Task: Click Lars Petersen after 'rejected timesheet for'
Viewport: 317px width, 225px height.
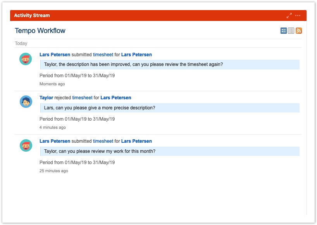Action: pos(115,98)
